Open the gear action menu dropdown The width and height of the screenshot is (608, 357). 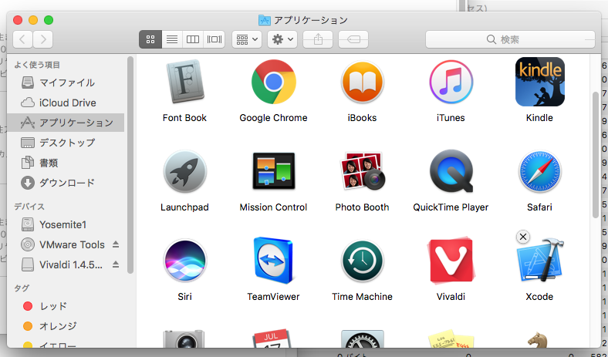point(282,39)
